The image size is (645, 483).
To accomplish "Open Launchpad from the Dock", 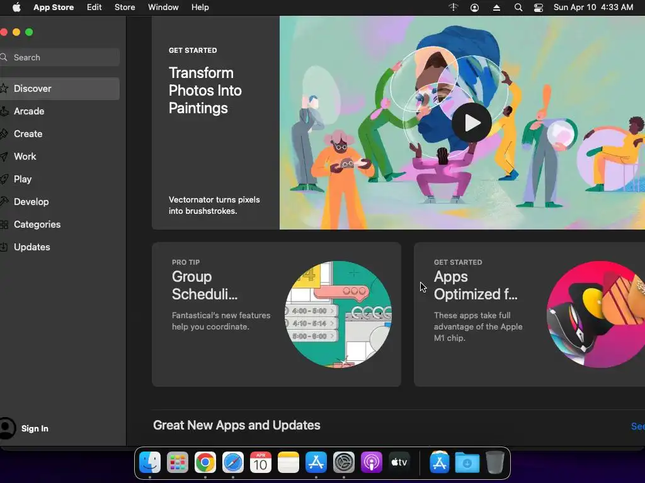I will pyautogui.click(x=177, y=462).
